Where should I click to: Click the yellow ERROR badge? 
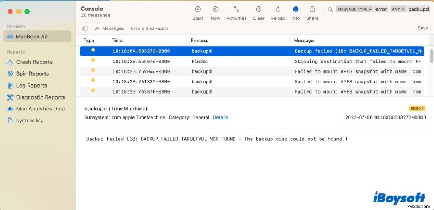tap(417, 109)
